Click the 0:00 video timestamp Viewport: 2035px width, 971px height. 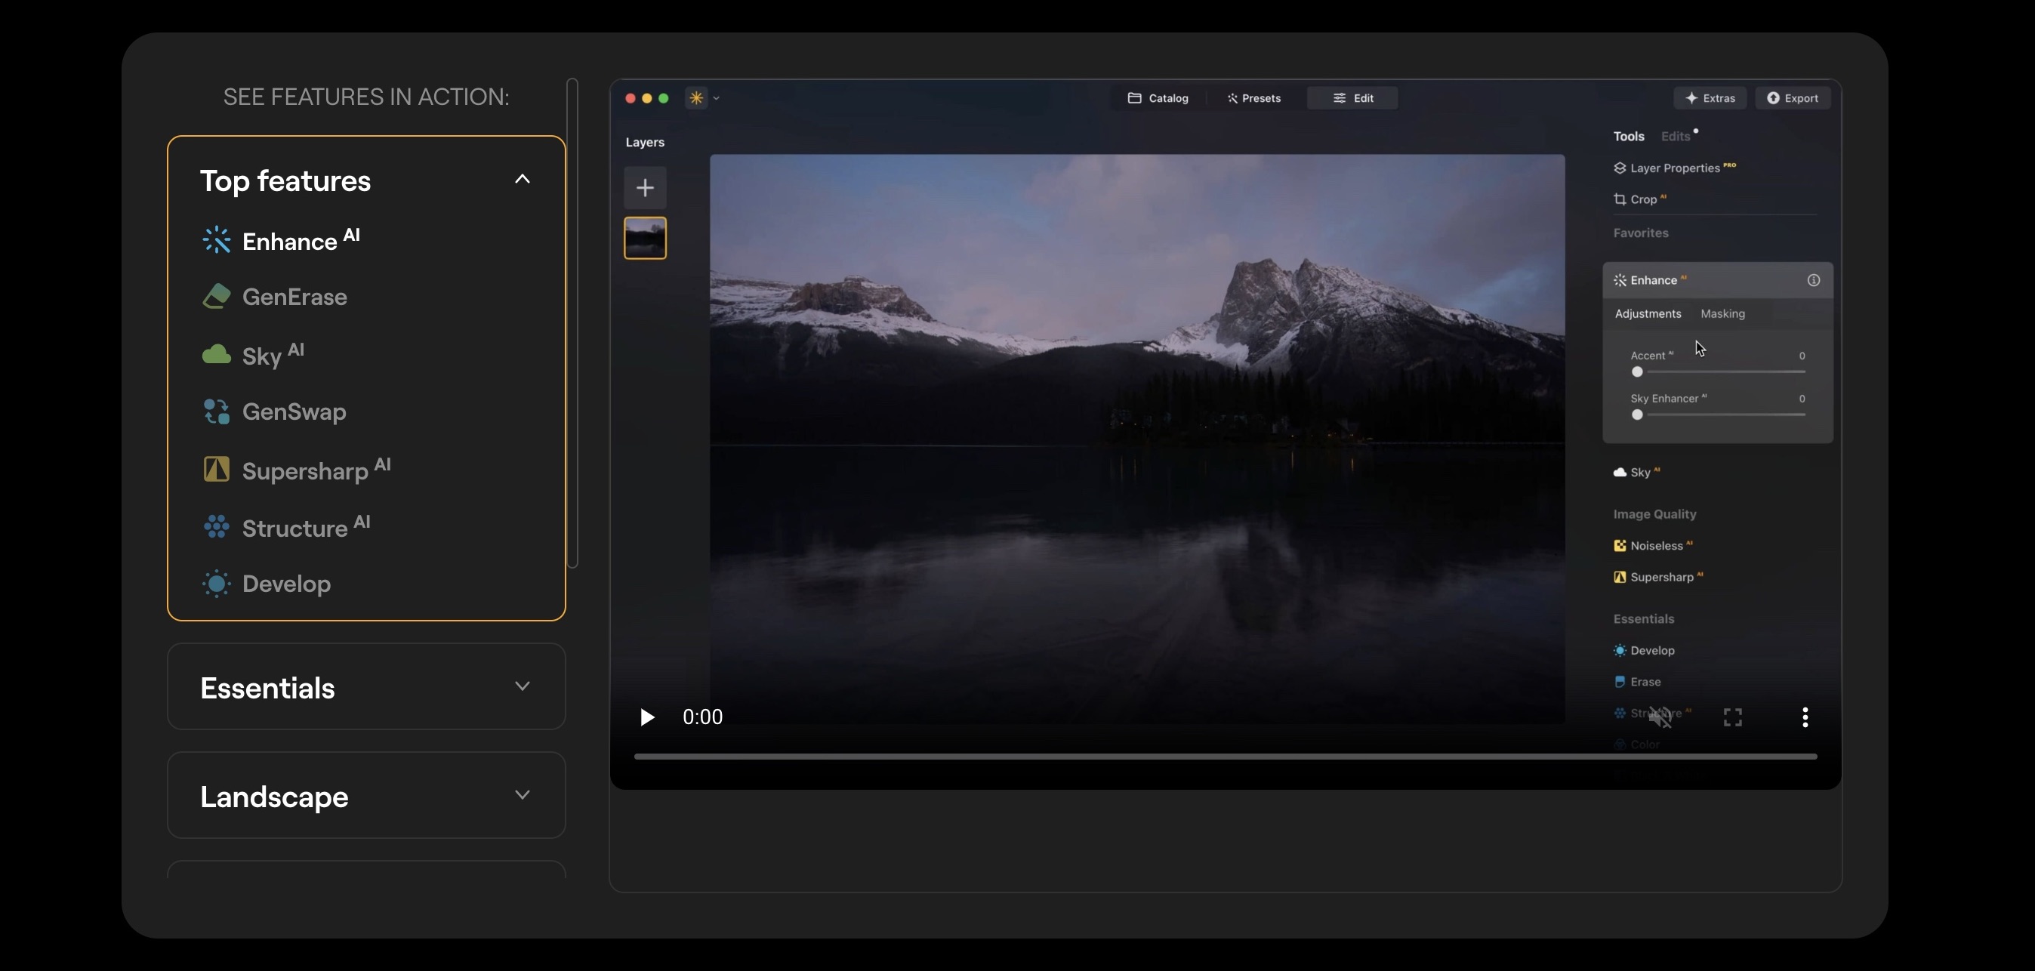coord(702,717)
